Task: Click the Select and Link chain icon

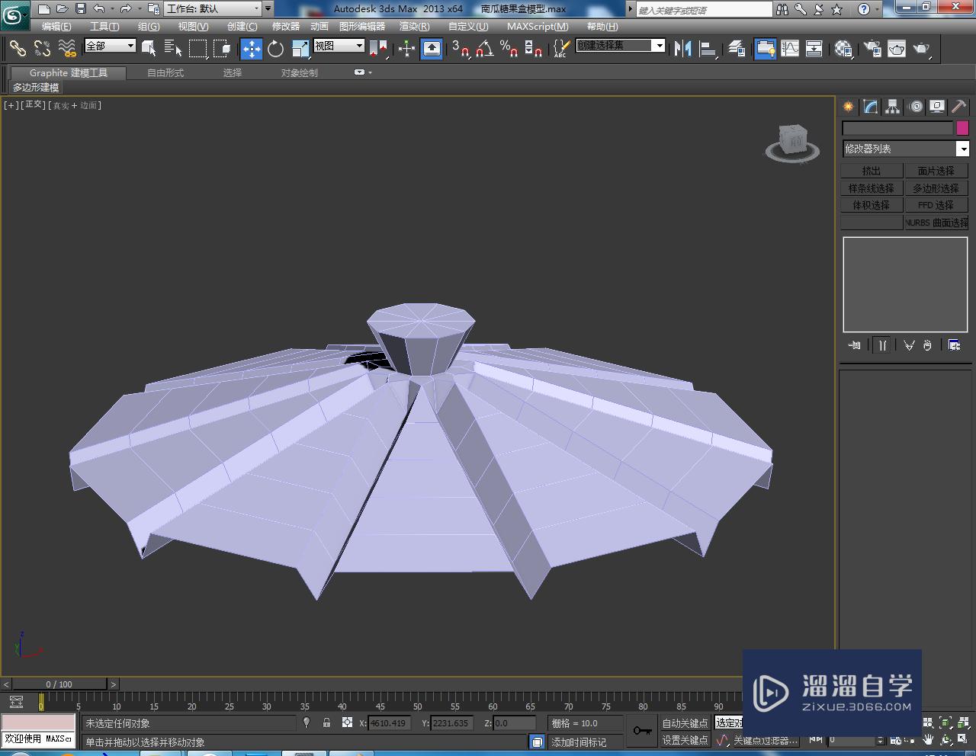Action: pyautogui.click(x=18, y=49)
